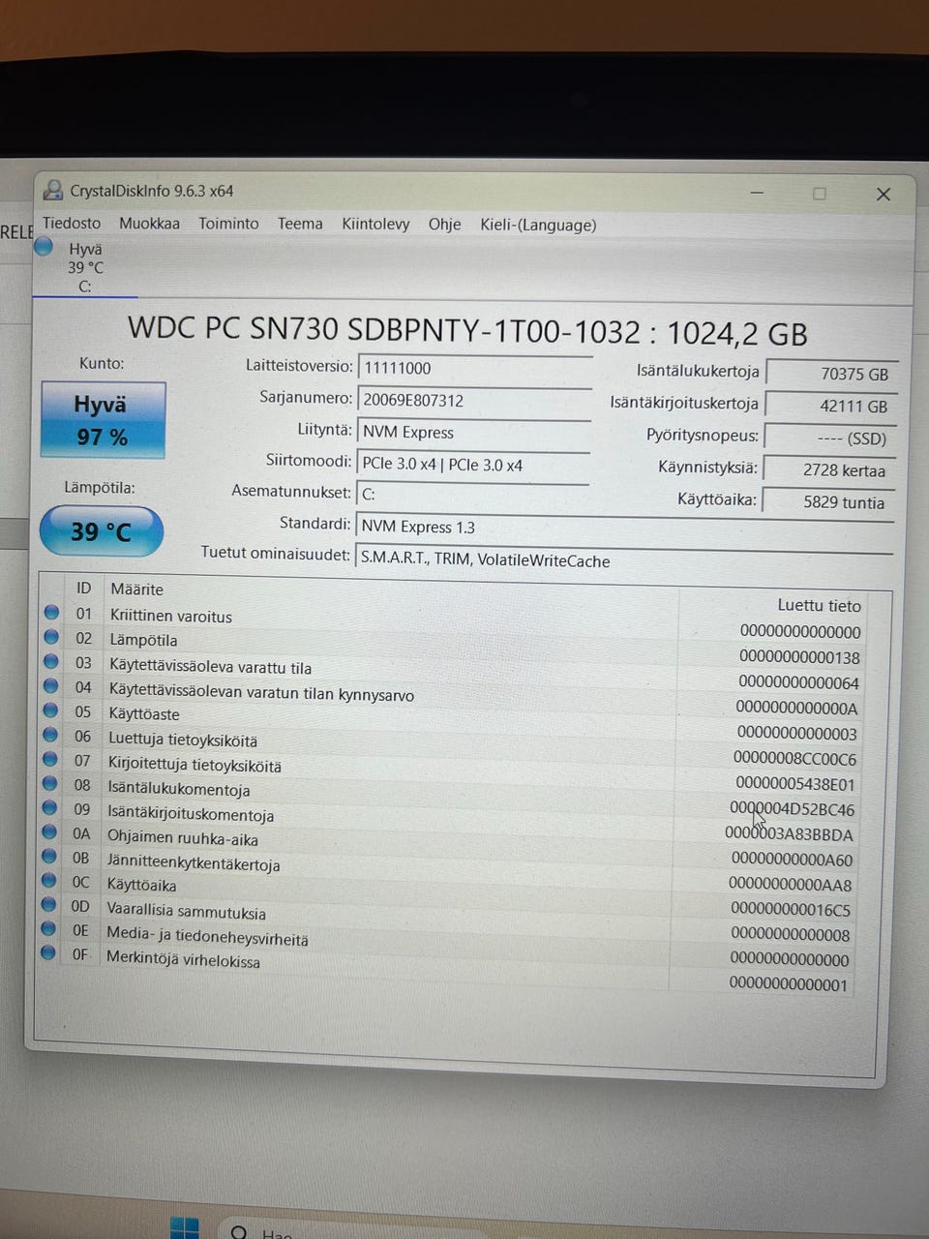The image size is (929, 1239).
Task: Open the Tiedosto menu
Action: pyautogui.click(x=71, y=223)
